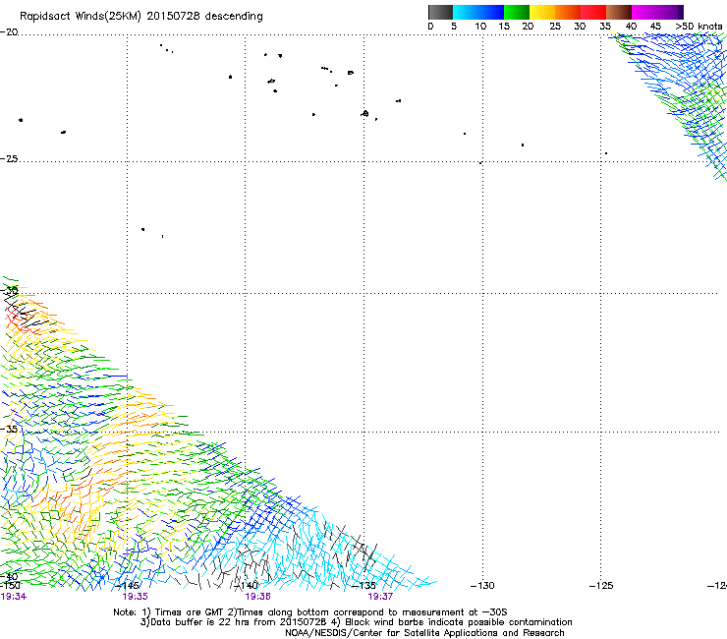The height and width of the screenshot is (639, 727).
Task: Click the red 30-35 knots color band
Action: pyautogui.click(x=593, y=12)
